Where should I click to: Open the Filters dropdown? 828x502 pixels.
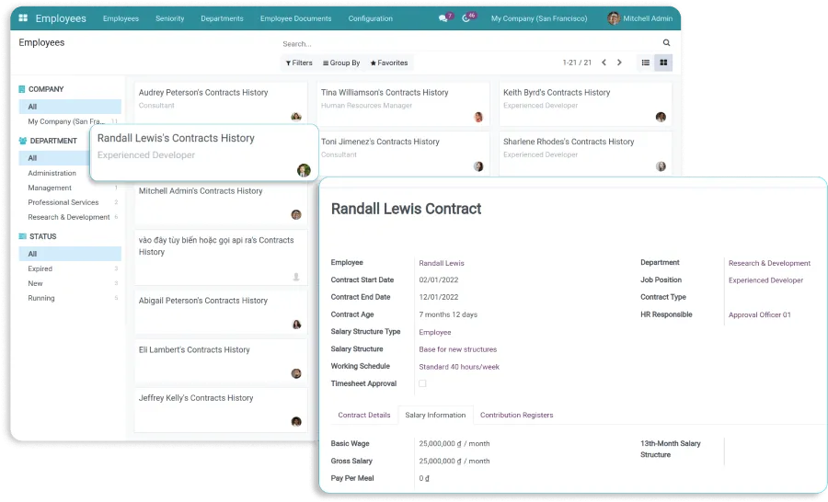coord(300,63)
